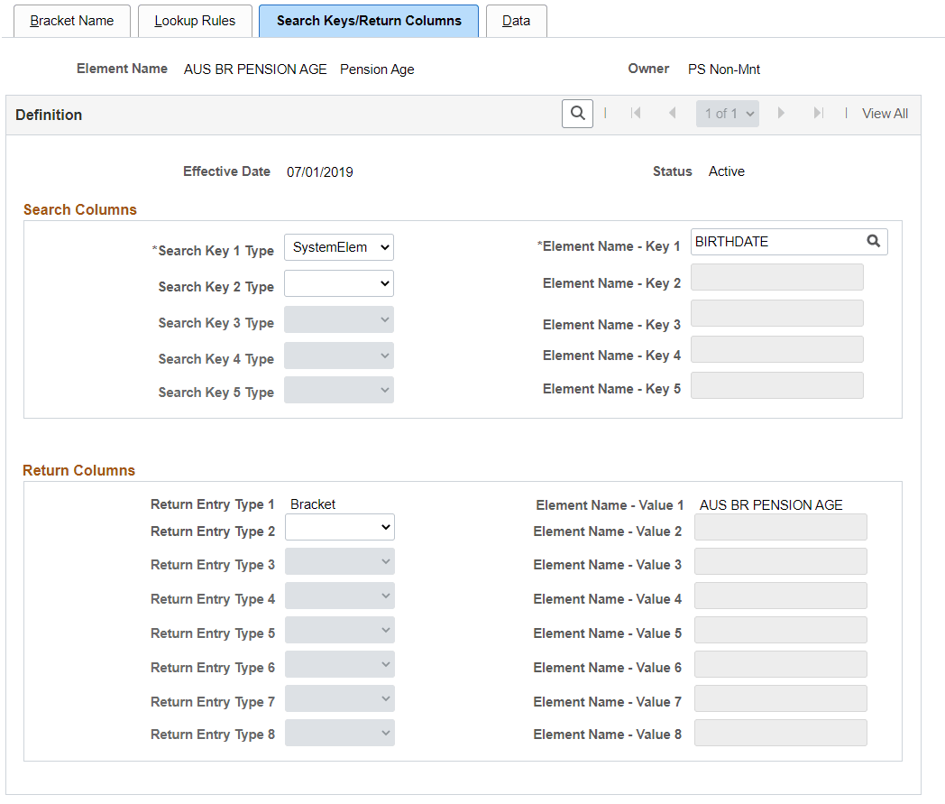This screenshot has width=945, height=804.
Task: Go to last row navigation arrow
Action: (818, 113)
